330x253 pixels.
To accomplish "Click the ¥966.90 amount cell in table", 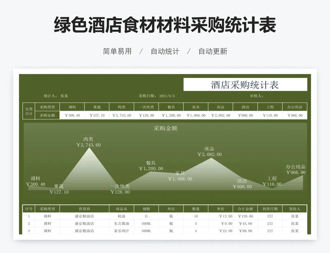I will tap(295, 115).
